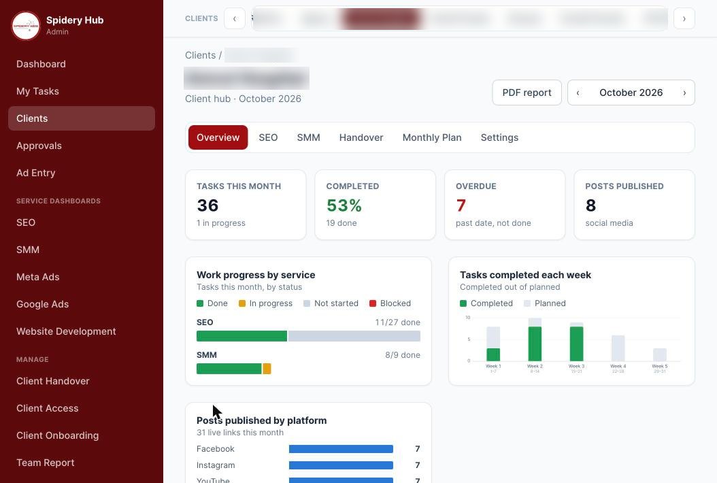Click the Week 3 bar
This screenshot has width=717, height=483.
(576, 342)
